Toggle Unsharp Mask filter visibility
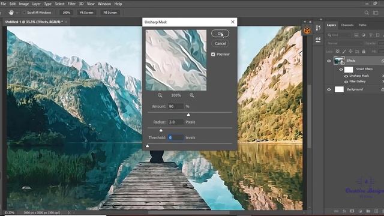384x216 pixels. click(x=346, y=76)
